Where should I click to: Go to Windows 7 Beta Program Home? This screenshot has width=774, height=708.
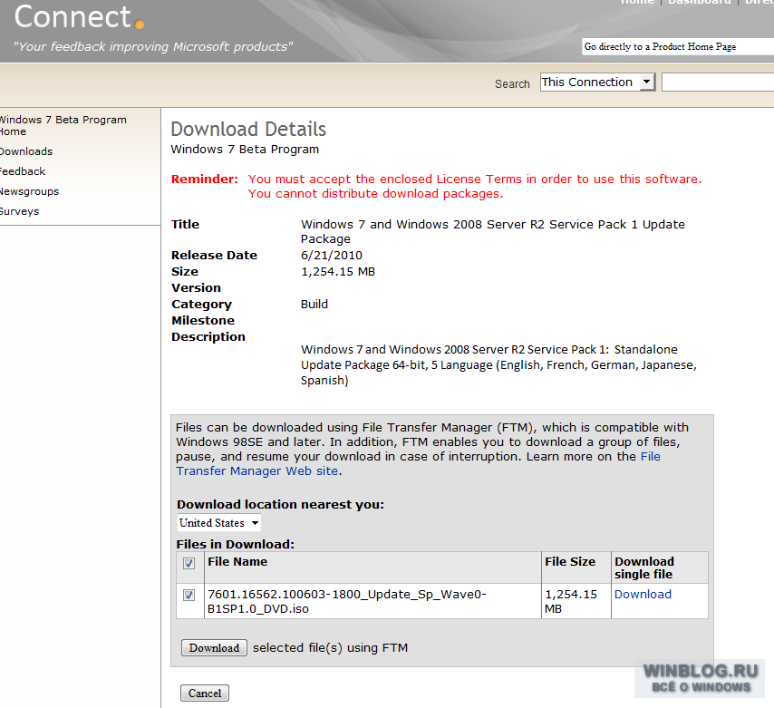pyautogui.click(x=63, y=125)
